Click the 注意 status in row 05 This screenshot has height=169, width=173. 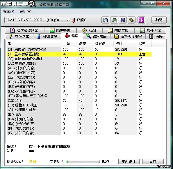[142, 54]
